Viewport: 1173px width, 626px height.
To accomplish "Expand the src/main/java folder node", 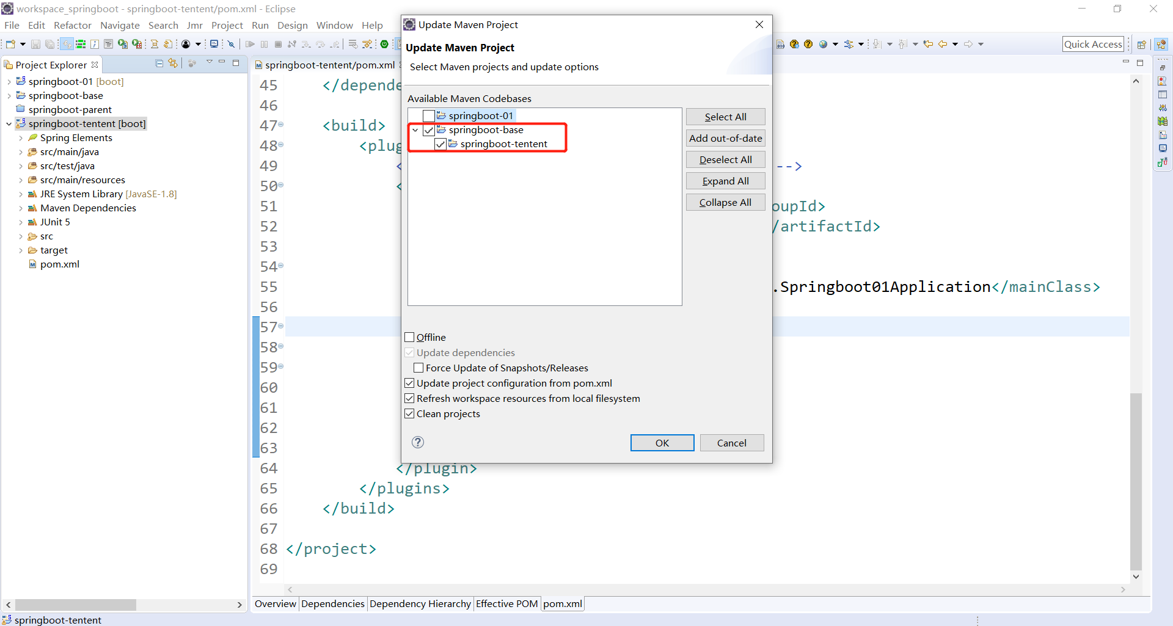I will [x=21, y=152].
